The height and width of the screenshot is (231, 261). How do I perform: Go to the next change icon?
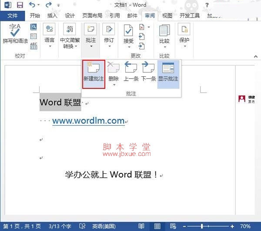tap(142, 46)
